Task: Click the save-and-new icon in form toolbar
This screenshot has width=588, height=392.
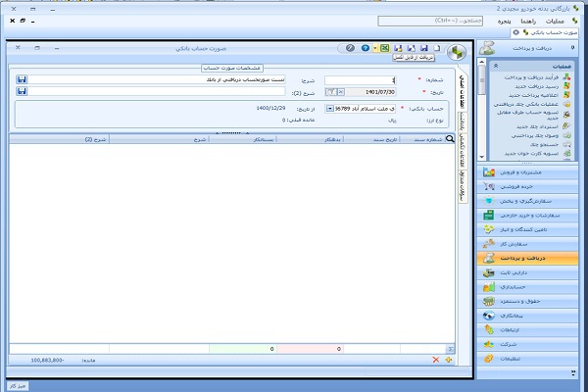Action: click(412, 48)
